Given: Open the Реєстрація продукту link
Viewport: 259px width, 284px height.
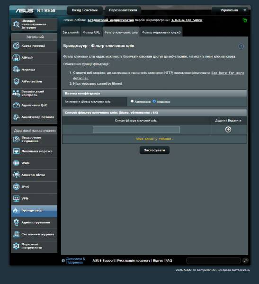Looking at the screenshot, I should [x=134, y=260].
